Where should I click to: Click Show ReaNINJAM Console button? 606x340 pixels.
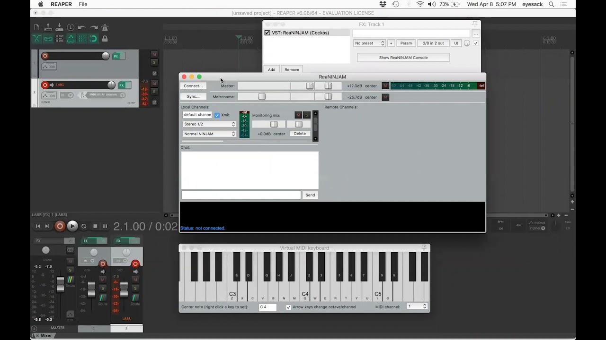coord(403,58)
